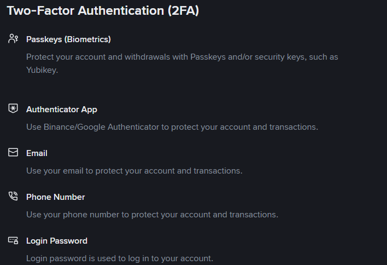Open the Email 2FA setting

pos(37,153)
